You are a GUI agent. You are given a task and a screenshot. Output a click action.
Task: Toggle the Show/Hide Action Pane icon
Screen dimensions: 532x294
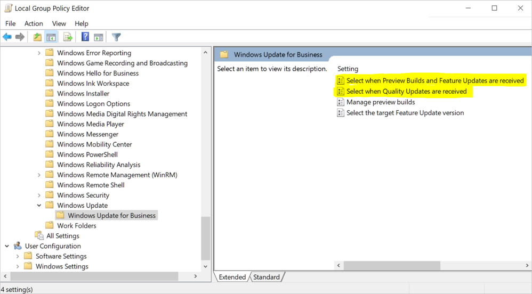point(99,37)
